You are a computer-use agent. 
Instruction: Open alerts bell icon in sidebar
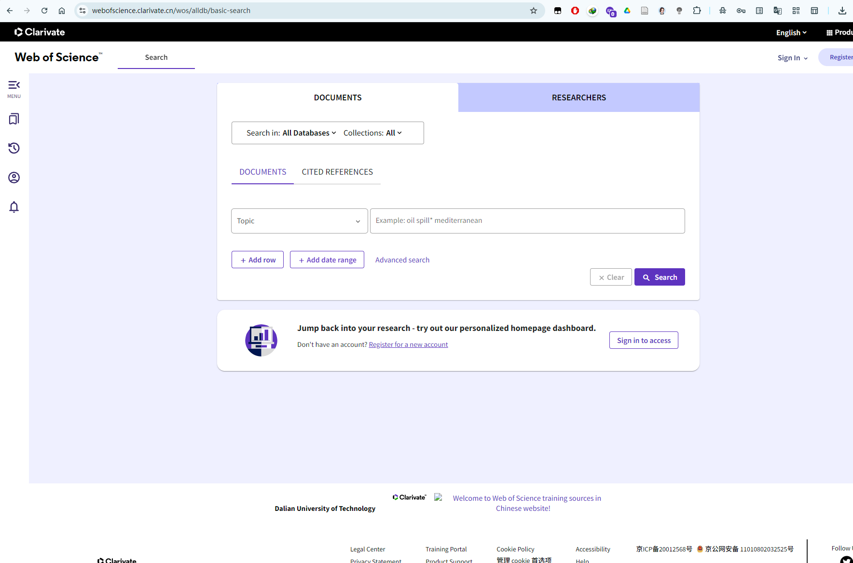click(14, 207)
